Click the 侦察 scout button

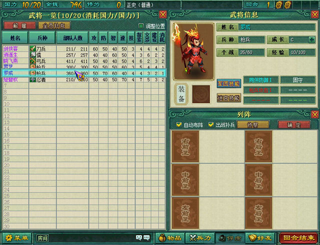252,124
